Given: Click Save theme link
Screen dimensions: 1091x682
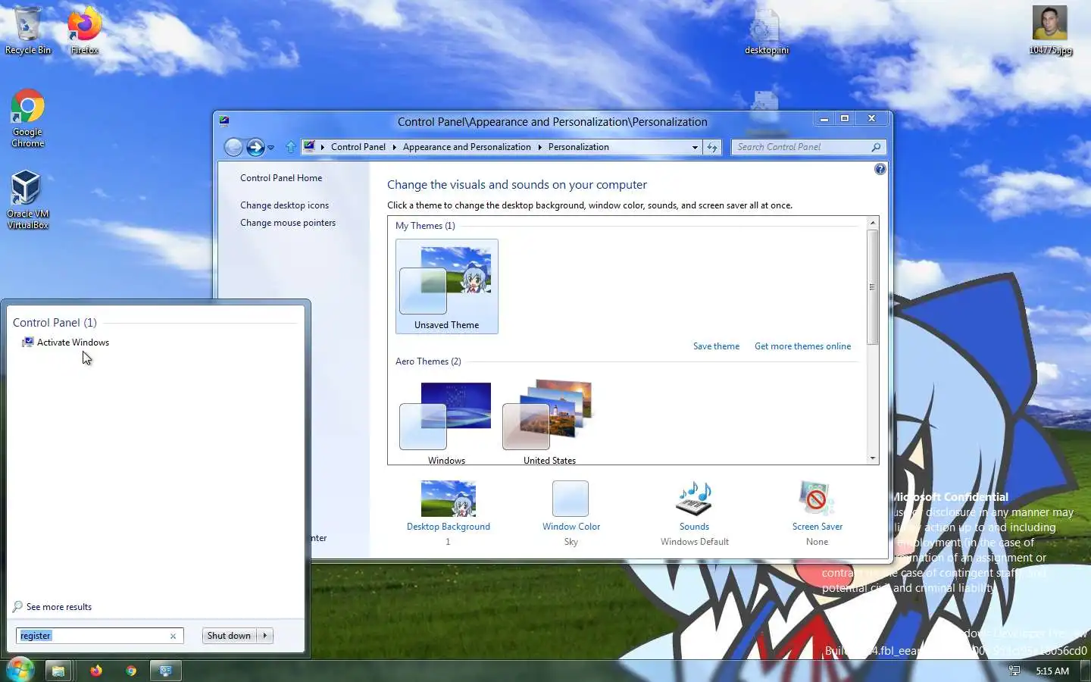Looking at the screenshot, I should (716, 346).
